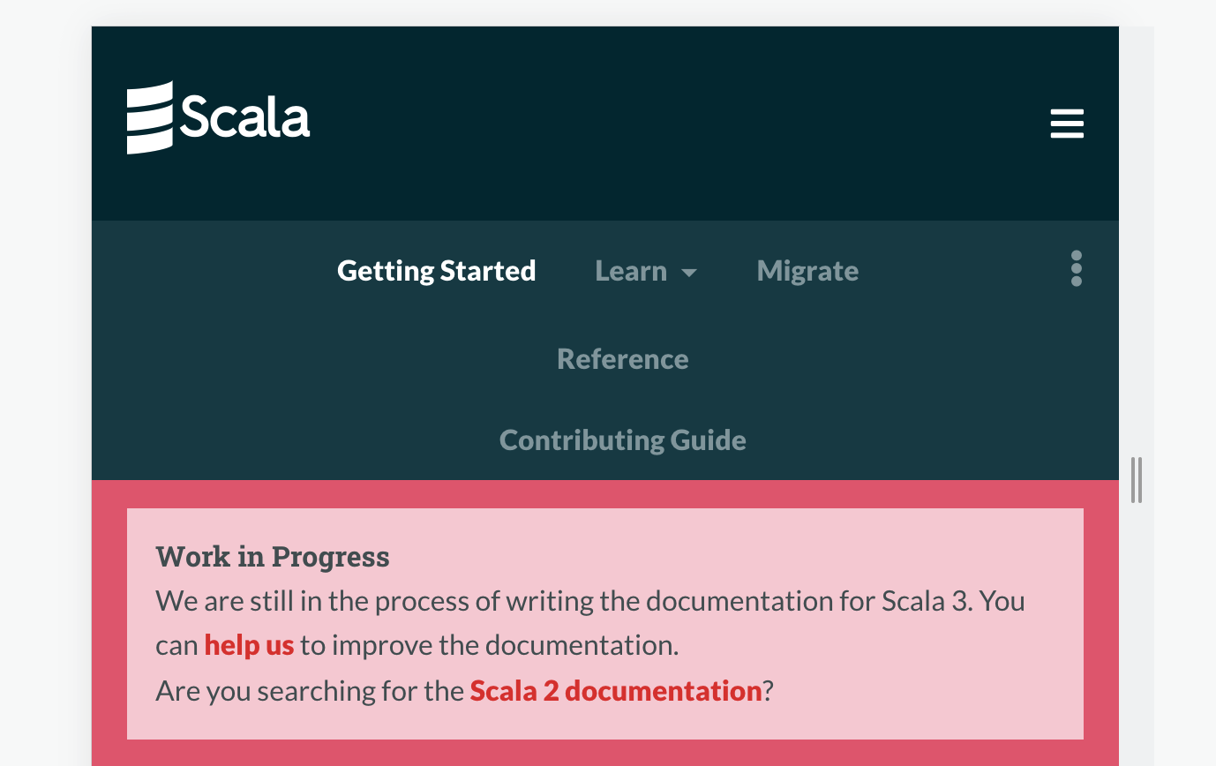Click the viewport resize handle bars
The width and height of the screenshot is (1216, 766).
[1137, 480]
